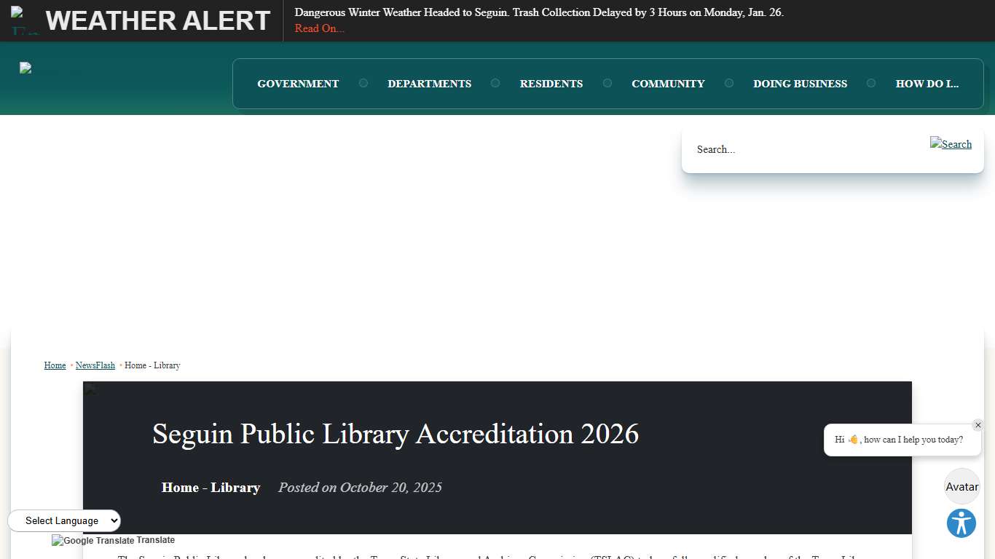Open the DEPARTMENTS menu

click(x=430, y=83)
